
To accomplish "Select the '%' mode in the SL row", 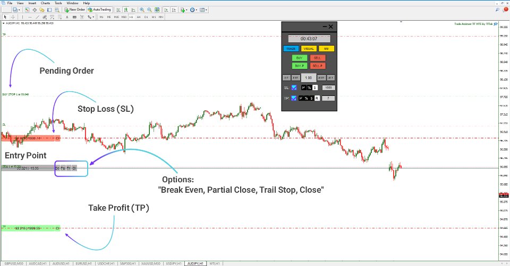I will [x=309, y=87].
